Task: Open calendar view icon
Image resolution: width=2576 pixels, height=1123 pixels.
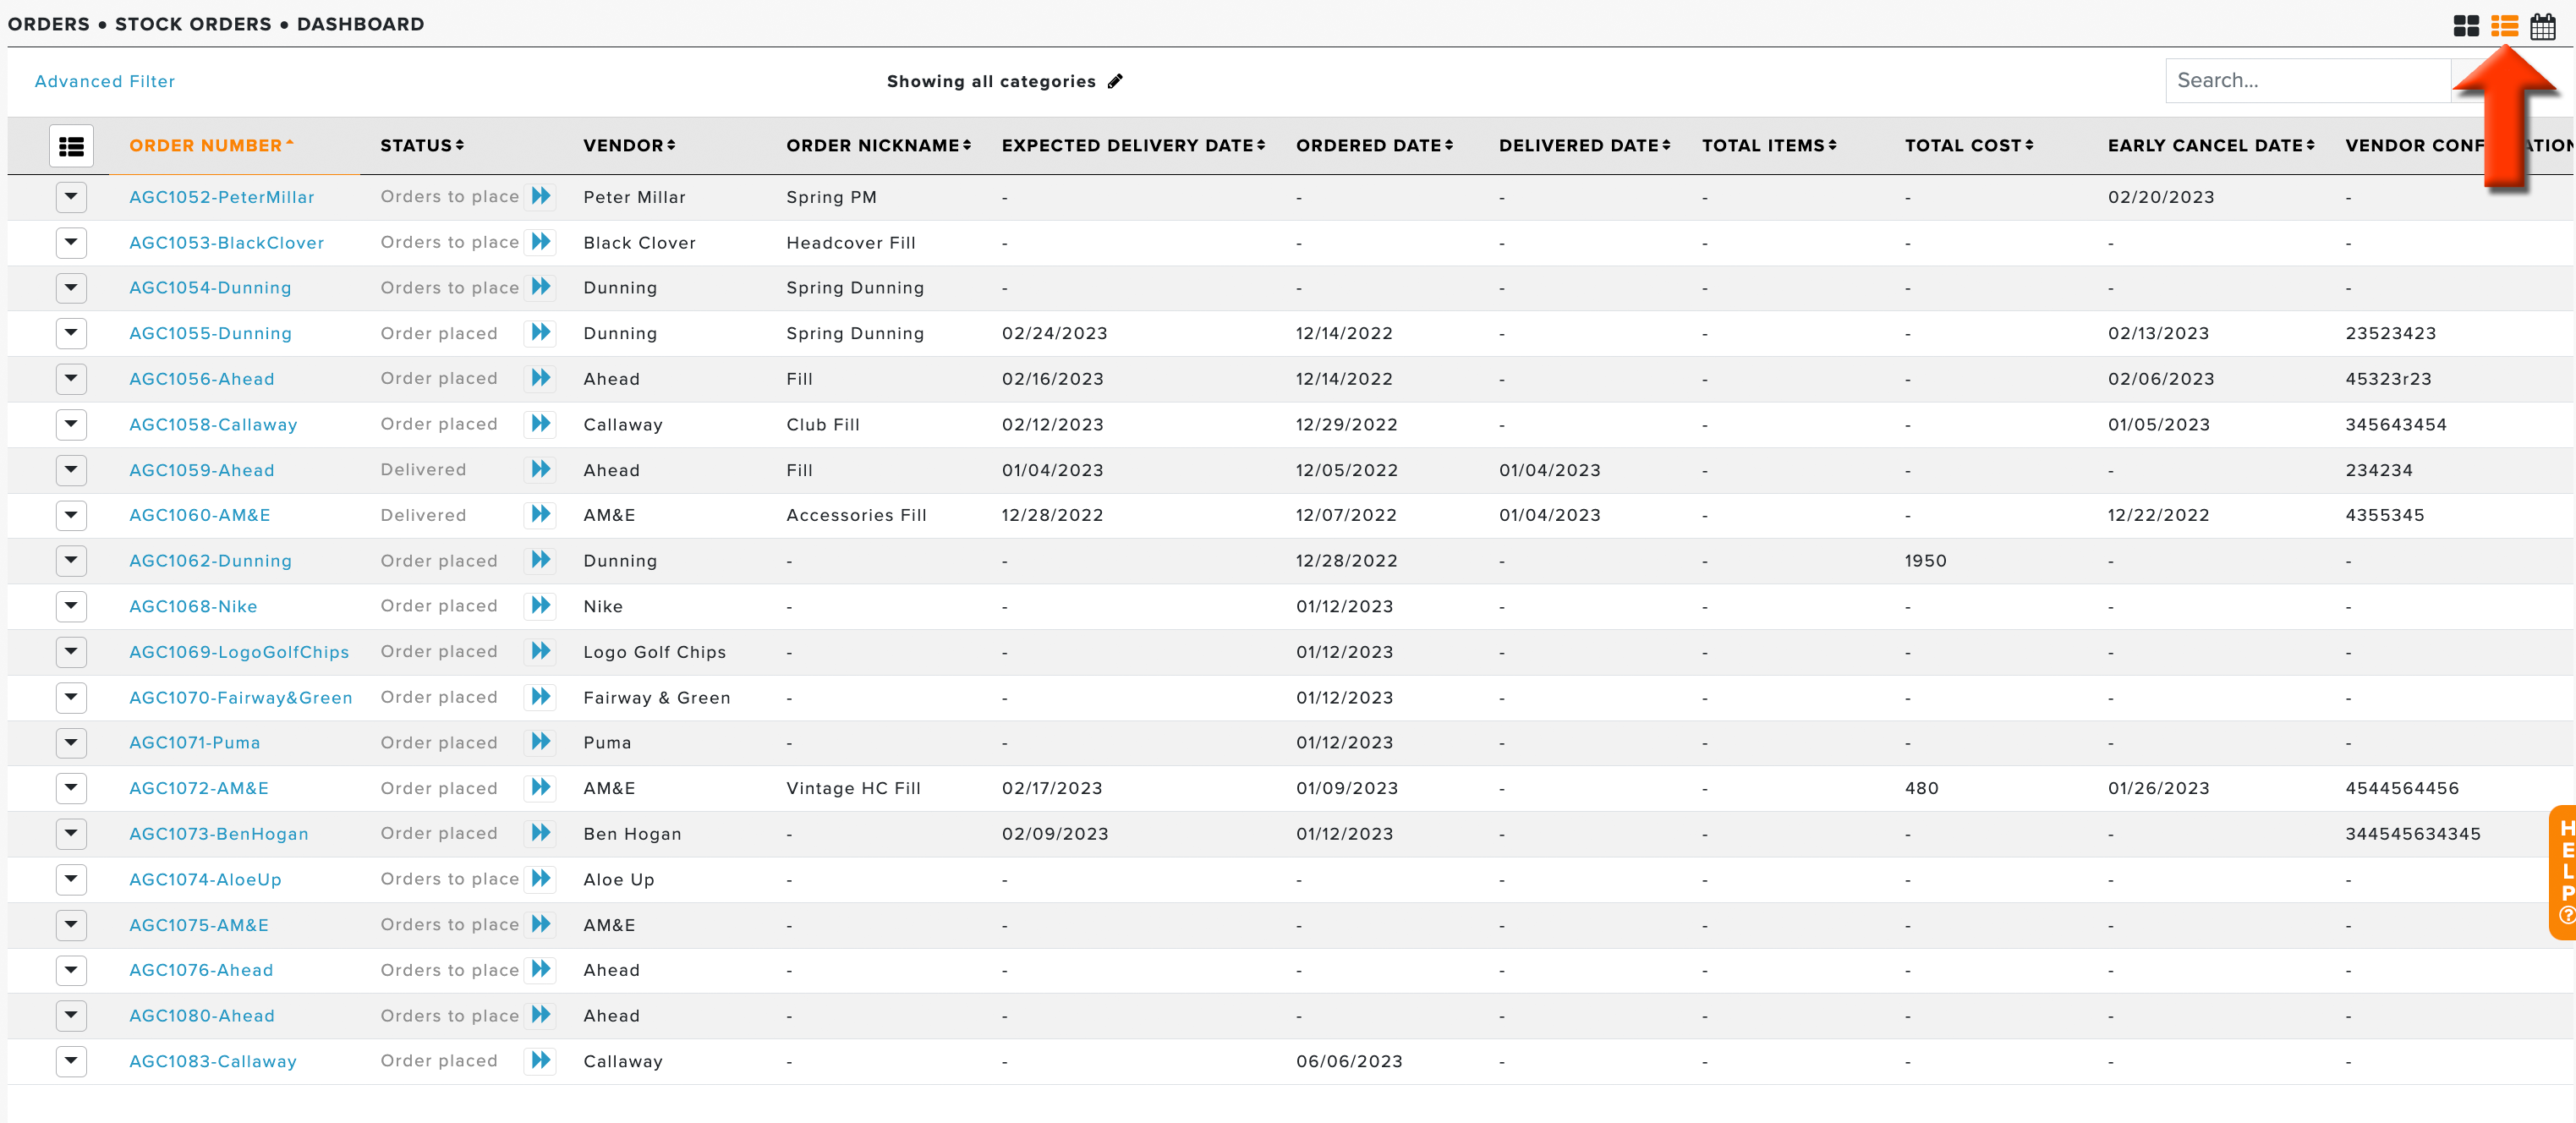Action: pyautogui.click(x=2542, y=26)
